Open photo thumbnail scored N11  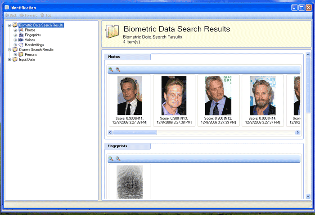click(x=130, y=95)
